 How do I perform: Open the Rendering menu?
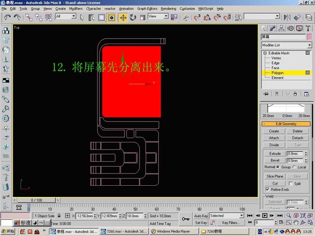168,9
